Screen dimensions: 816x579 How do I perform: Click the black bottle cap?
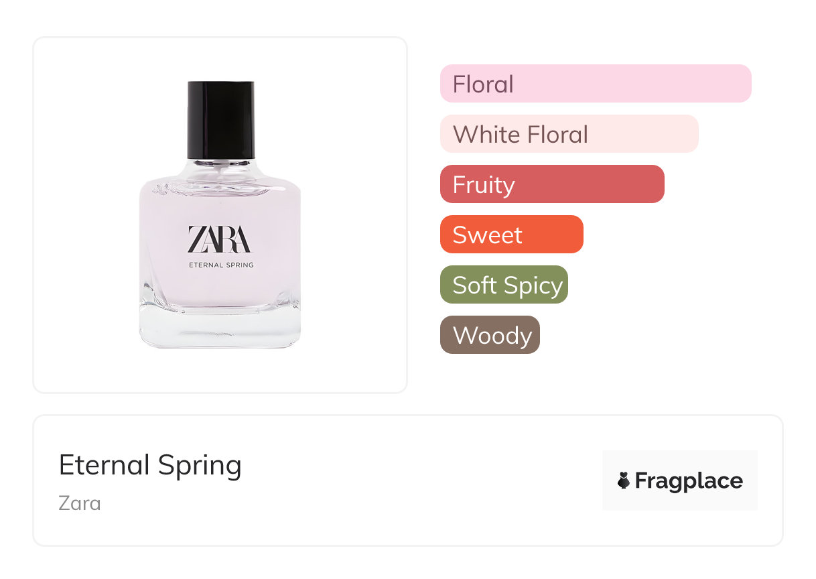pos(220,121)
